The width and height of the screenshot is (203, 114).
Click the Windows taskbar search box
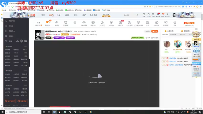[23, 112]
